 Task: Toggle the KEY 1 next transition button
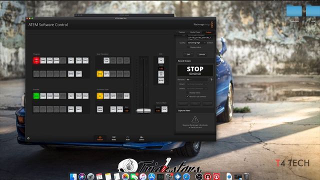pyautogui.click(x=106, y=74)
